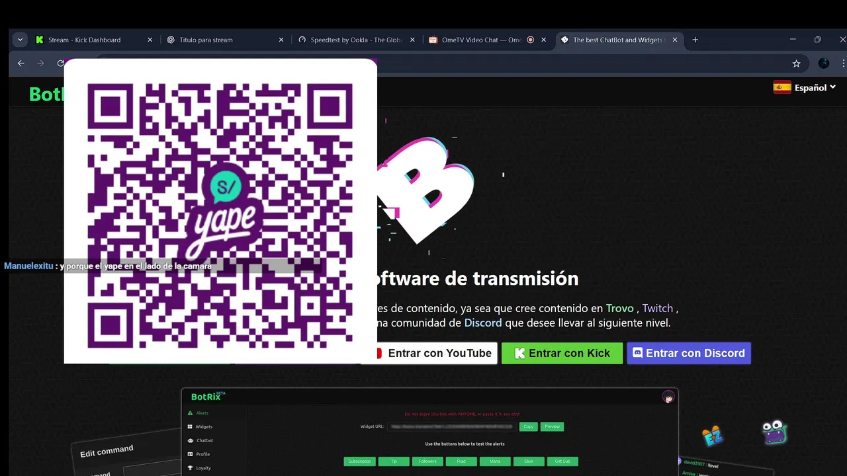Close the Stream - Kick Dashboard tab

(150, 40)
